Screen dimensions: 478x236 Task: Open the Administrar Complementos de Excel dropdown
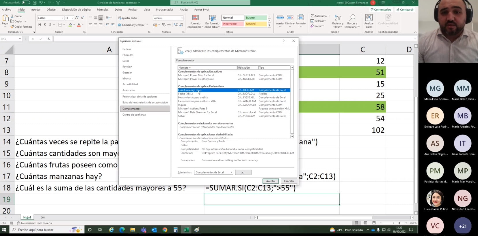tap(214, 172)
